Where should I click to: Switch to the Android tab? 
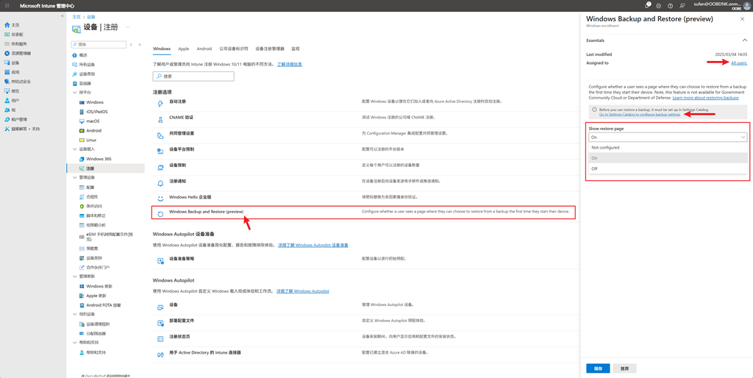(x=204, y=49)
